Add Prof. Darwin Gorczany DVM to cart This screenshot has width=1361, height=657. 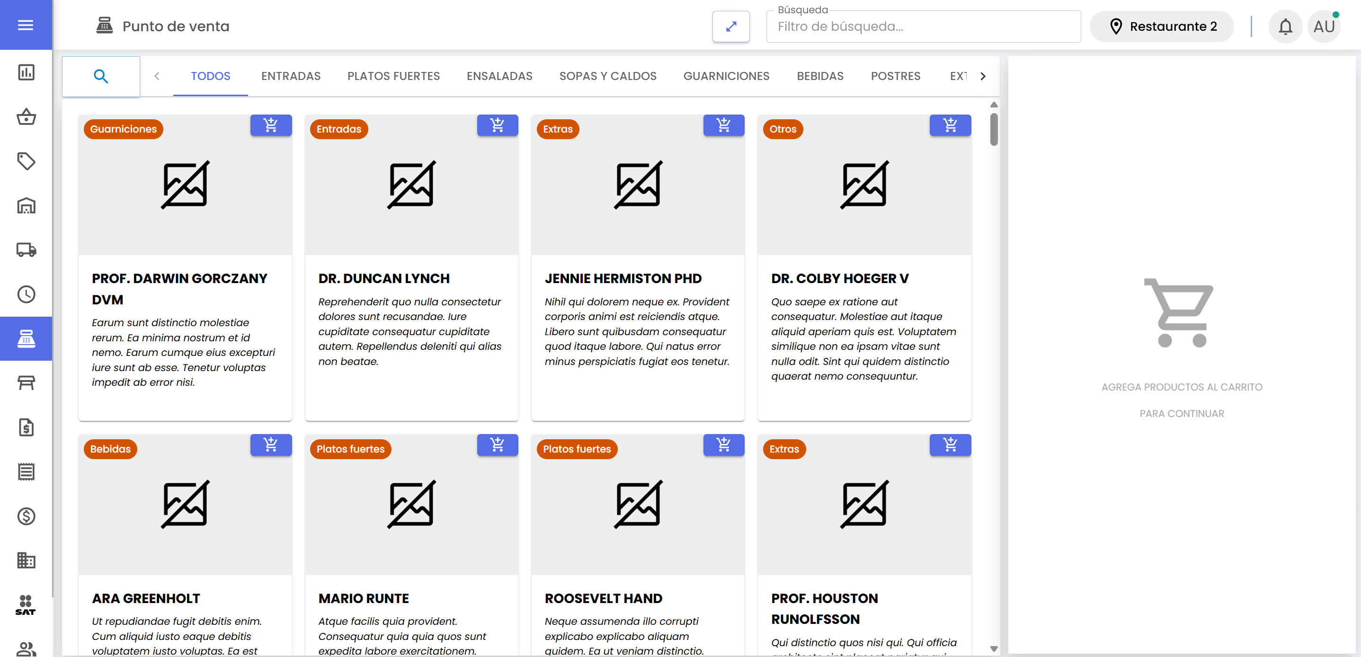270,125
